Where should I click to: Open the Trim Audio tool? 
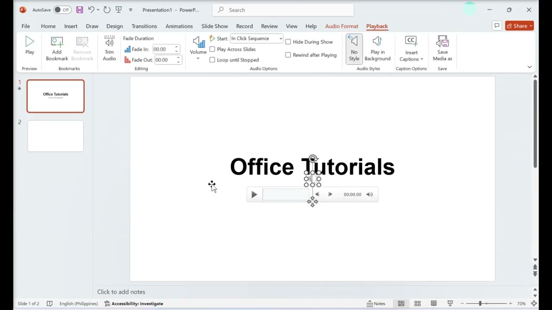(x=109, y=48)
